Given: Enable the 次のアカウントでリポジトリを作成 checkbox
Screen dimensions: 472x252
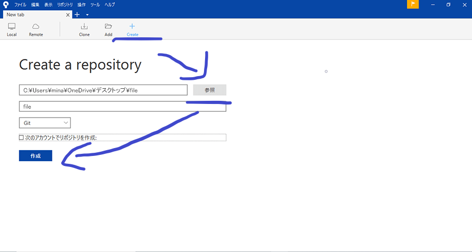Looking at the screenshot, I should 22,138.
